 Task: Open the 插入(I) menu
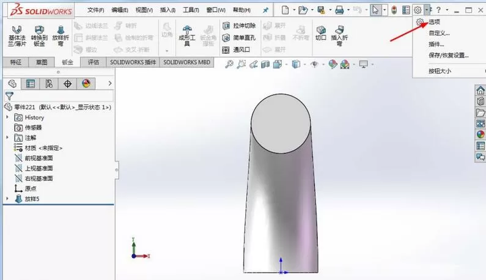168,10
